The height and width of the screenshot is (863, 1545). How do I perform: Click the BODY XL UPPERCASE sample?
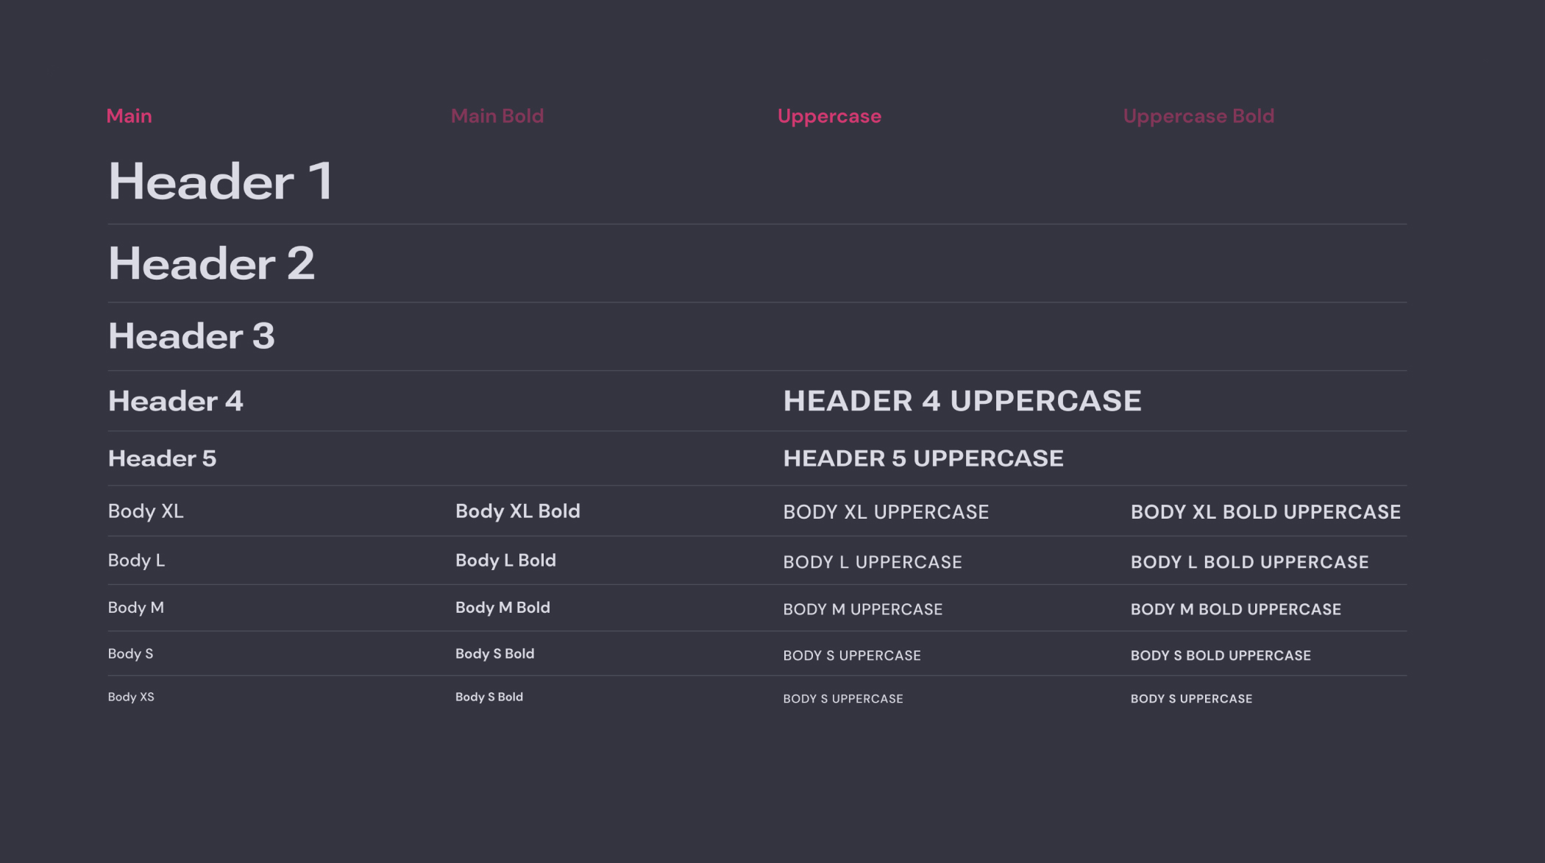[885, 511]
